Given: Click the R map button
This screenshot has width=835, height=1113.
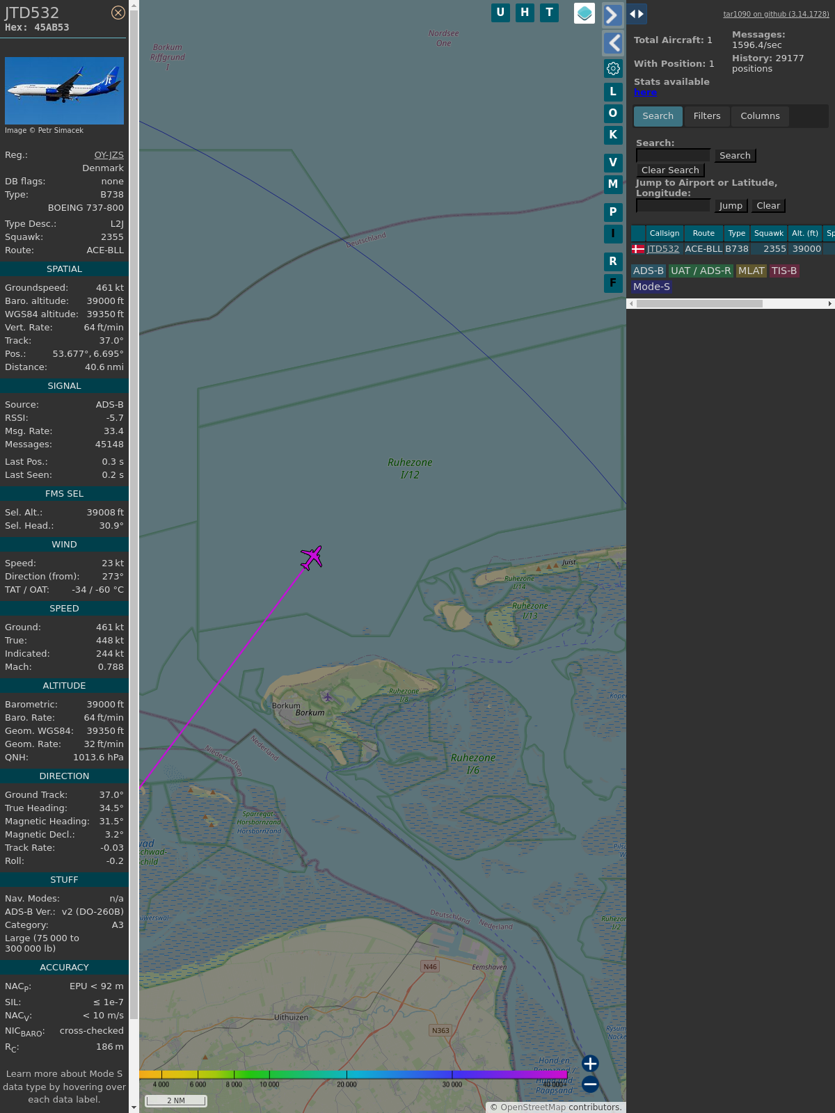Looking at the screenshot, I should 613,262.
